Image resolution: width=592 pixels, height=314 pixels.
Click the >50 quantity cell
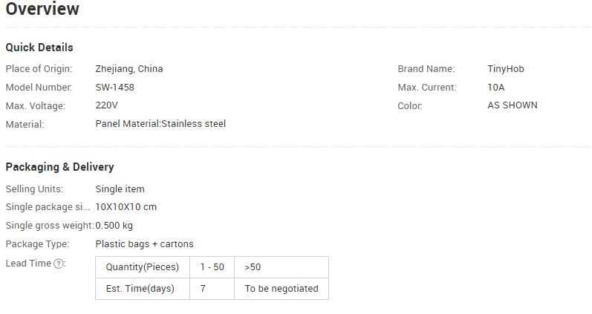coord(282,267)
